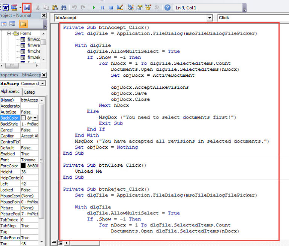
Task: Select the frmChe form in tree
Action: pos(34,51)
